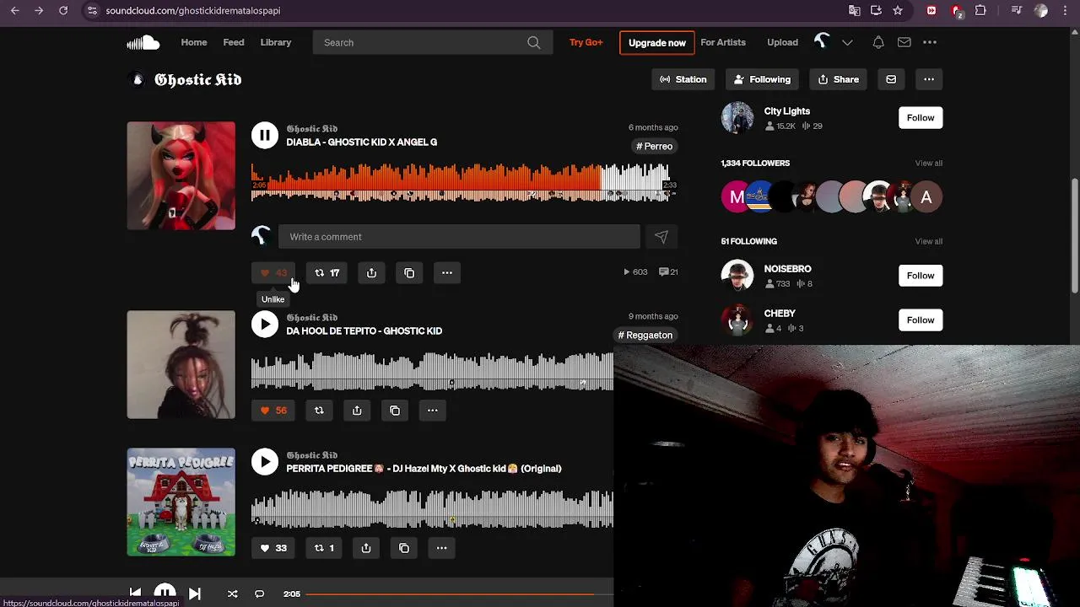Share the PERRITA PEDIGREE track

[x=366, y=548]
